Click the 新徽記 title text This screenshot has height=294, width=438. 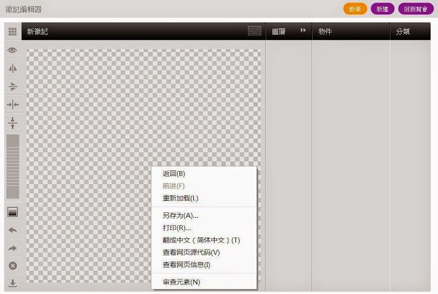(x=38, y=31)
